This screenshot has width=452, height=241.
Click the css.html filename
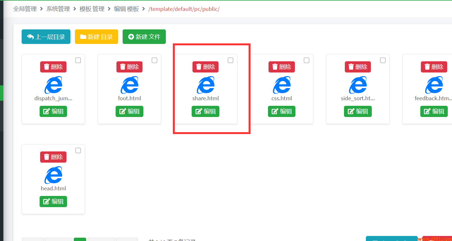(282, 98)
